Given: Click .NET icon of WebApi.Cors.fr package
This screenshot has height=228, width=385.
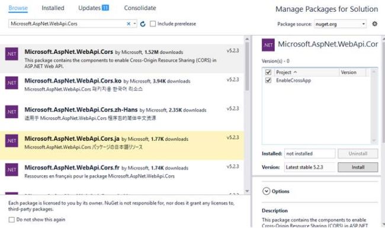Looking at the screenshot, I should [x=11, y=169].
